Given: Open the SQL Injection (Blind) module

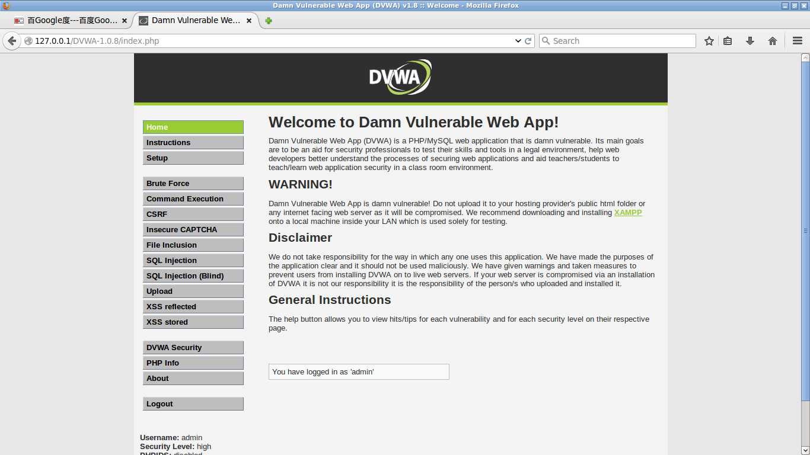Looking at the screenshot, I should [193, 276].
